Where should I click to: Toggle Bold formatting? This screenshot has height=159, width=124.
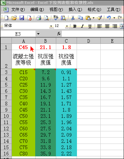coord(75,26)
